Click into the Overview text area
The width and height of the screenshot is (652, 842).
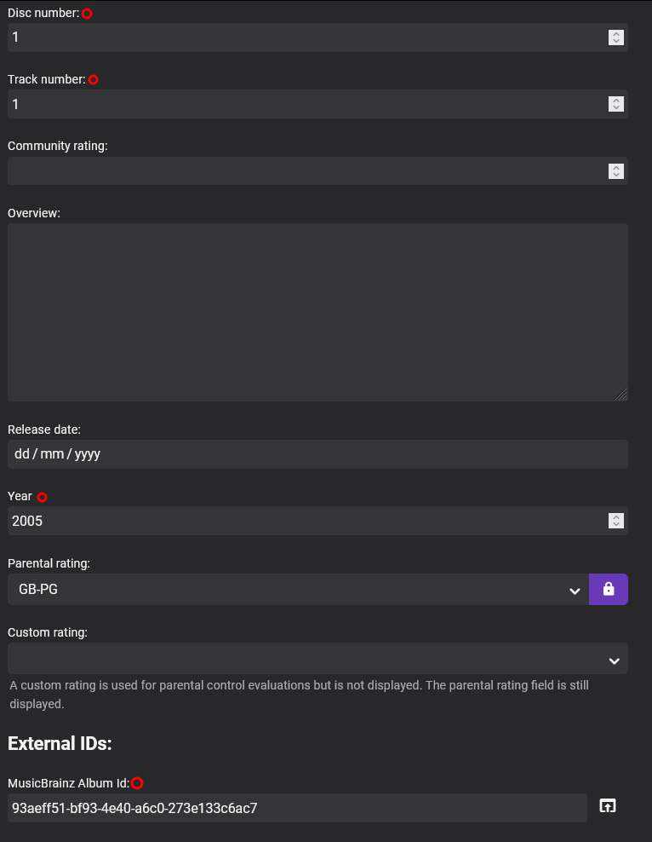[317, 312]
